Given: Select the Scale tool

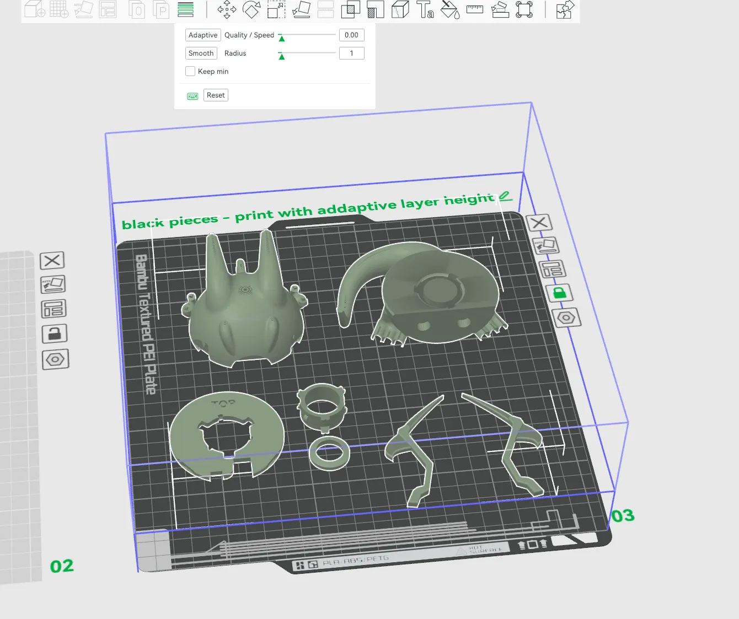Looking at the screenshot, I should click(x=276, y=9).
